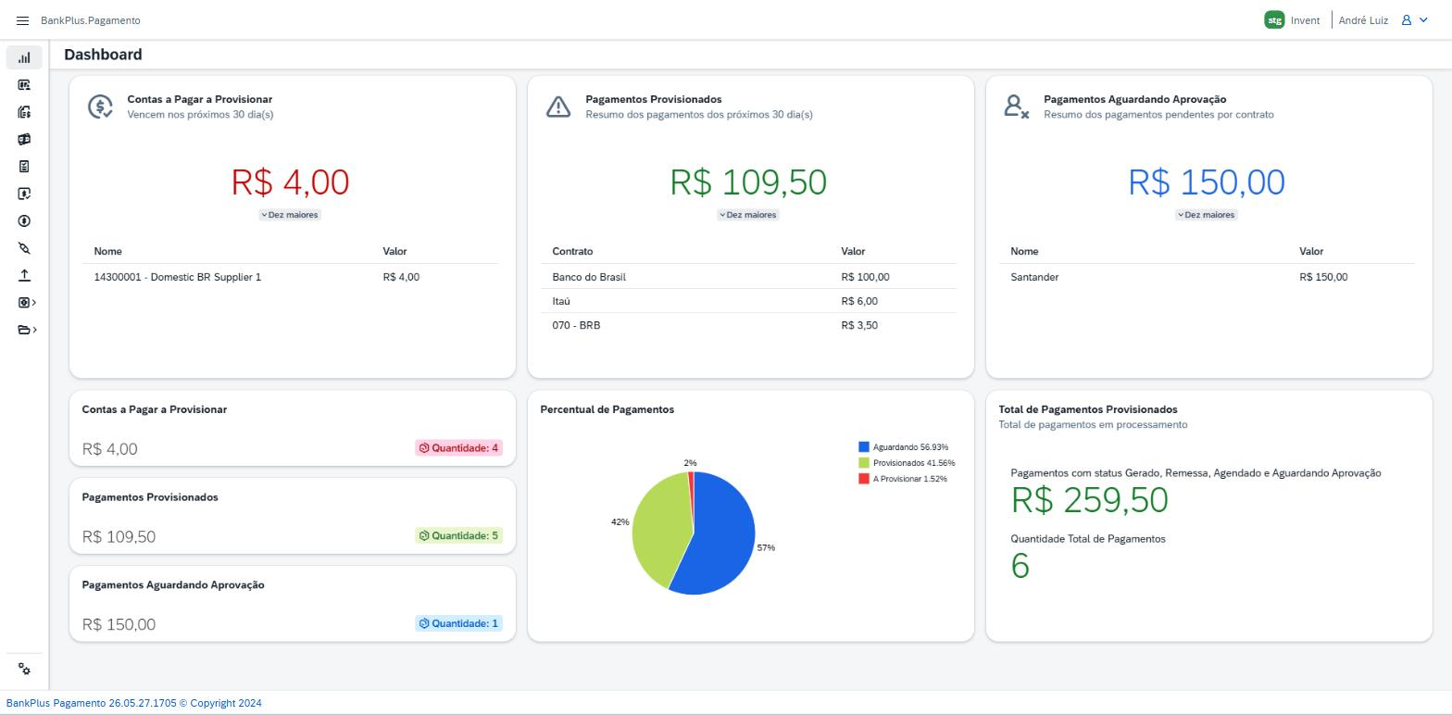Select row 14300001 - Domestic BR Supplier 1

(x=290, y=277)
